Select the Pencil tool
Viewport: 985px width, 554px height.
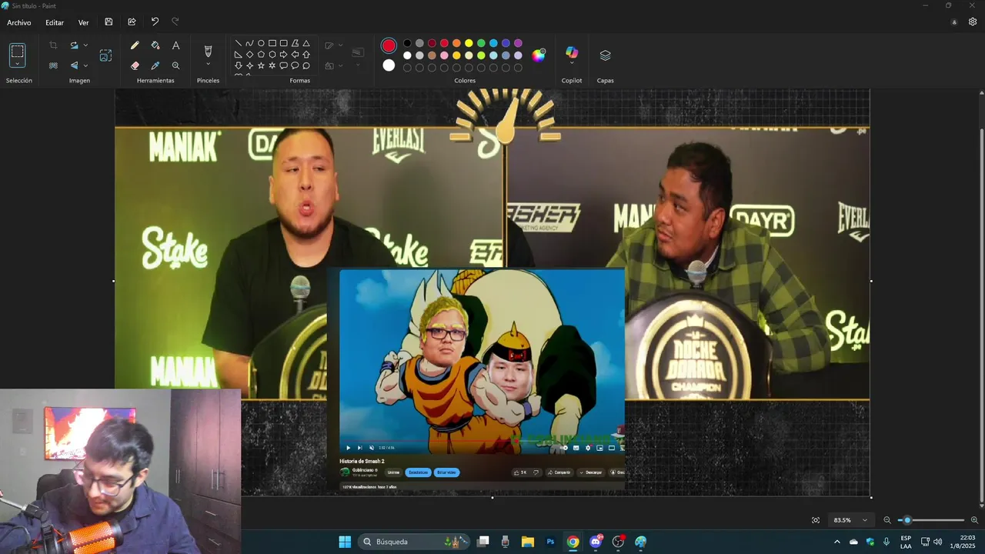point(135,45)
